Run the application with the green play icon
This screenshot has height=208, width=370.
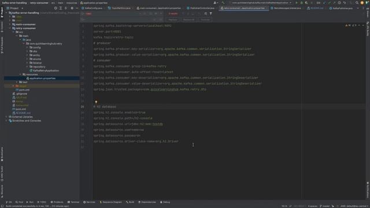pos(297,3)
